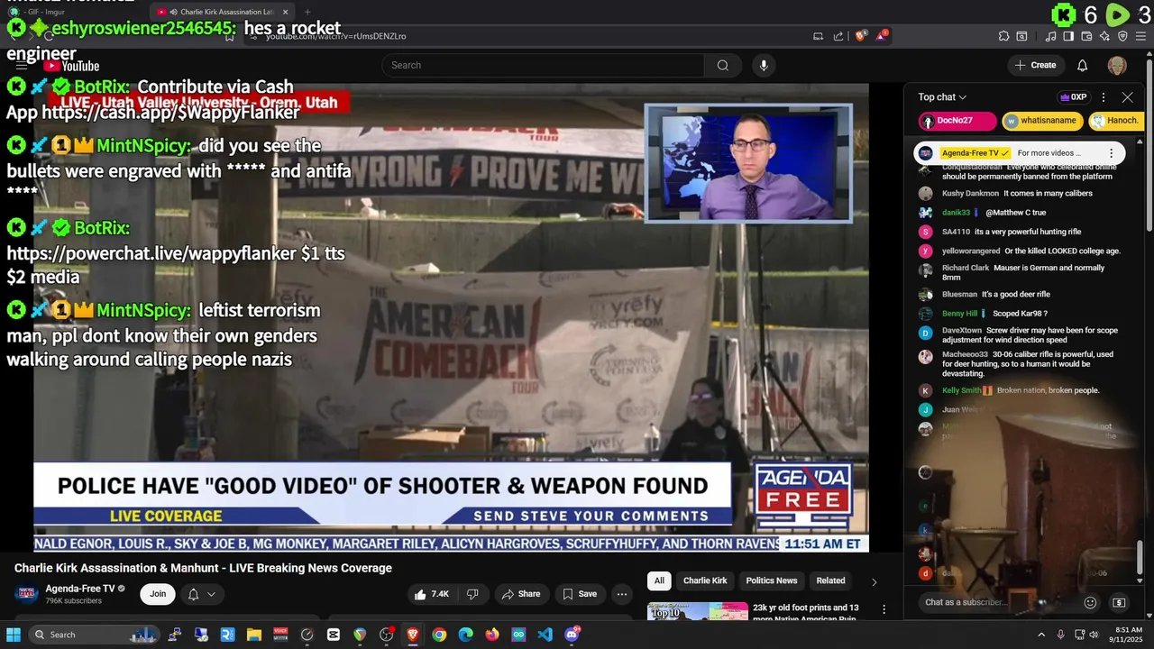Open Brave VPN shield icon

[1122, 36]
